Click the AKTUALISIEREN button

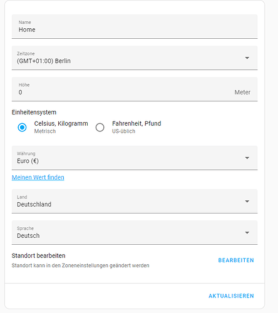pyautogui.click(x=231, y=296)
